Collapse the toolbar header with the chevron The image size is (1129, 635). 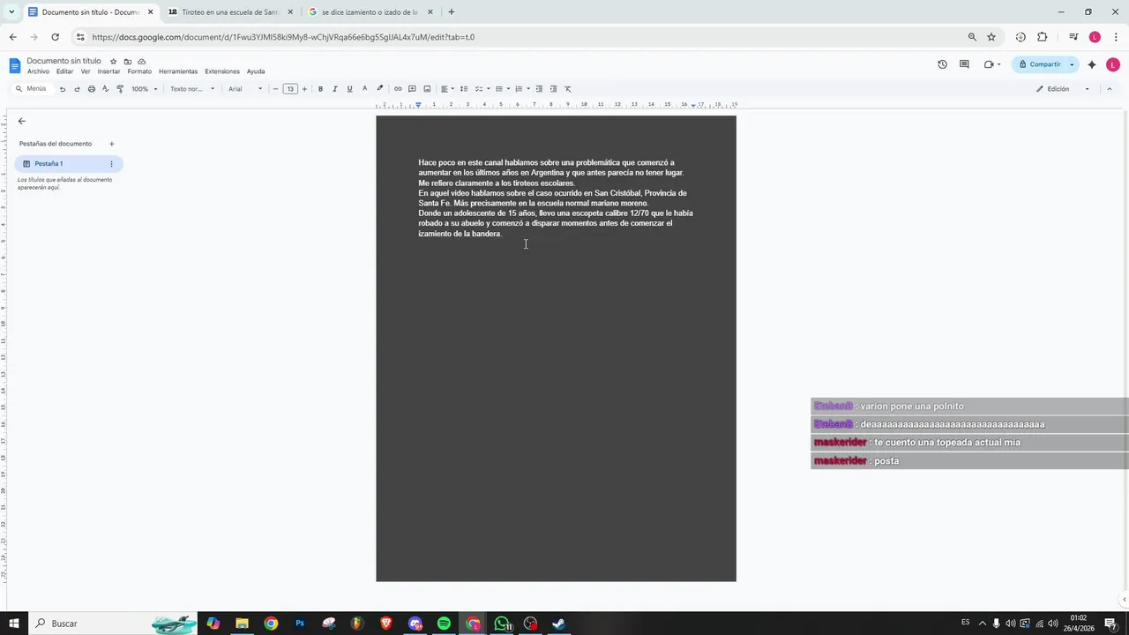(x=1110, y=89)
